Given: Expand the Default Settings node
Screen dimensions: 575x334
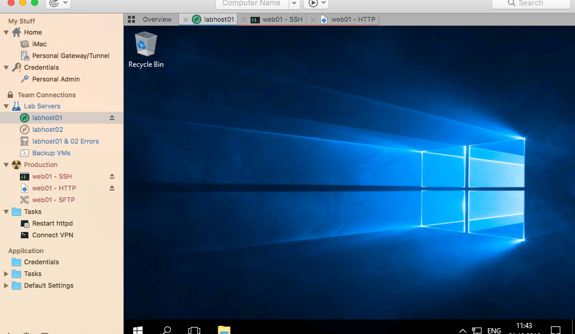Looking at the screenshot, I should point(6,285).
